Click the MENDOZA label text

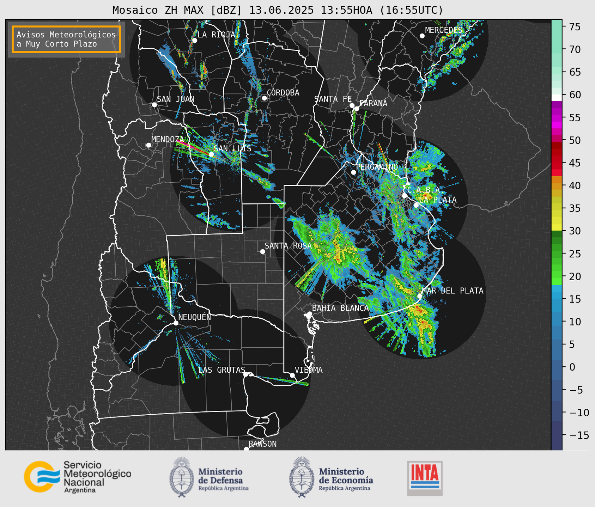point(168,139)
